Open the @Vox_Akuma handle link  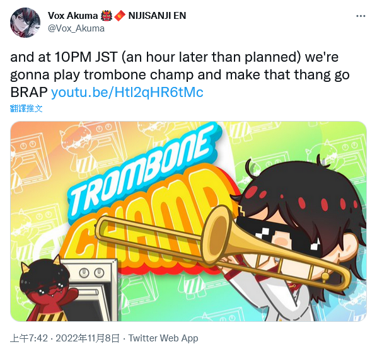[x=76, y=28]
